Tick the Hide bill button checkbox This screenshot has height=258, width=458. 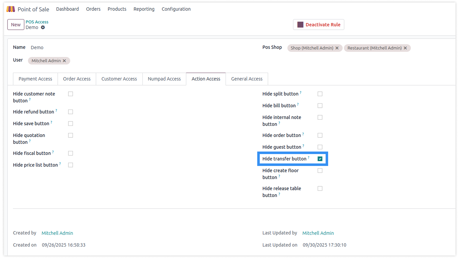coord(320,106)
